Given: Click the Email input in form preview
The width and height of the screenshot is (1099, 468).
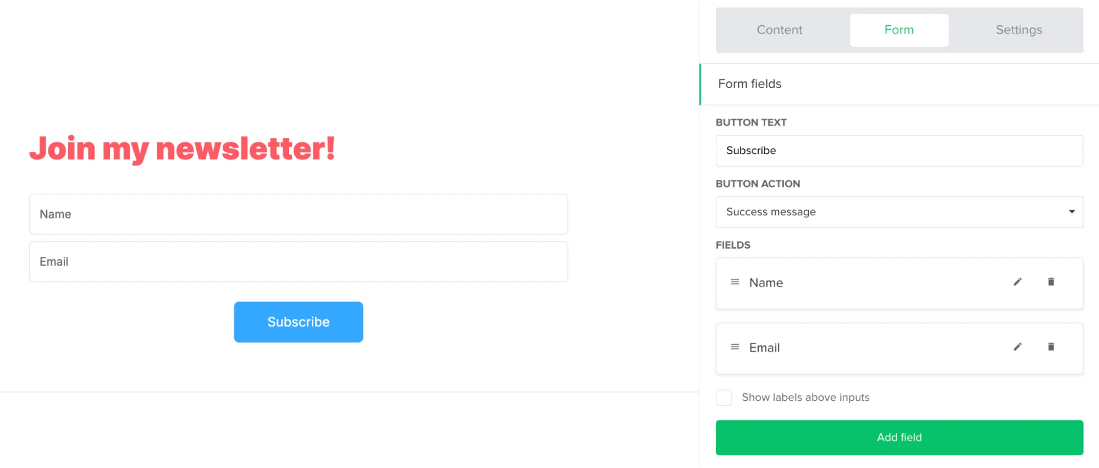Looking at the screenshot, I should (x=298, y=262).
